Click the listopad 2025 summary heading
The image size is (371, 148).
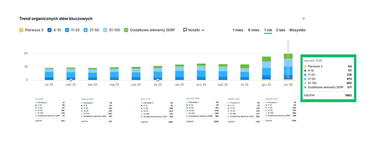[234, 99]
